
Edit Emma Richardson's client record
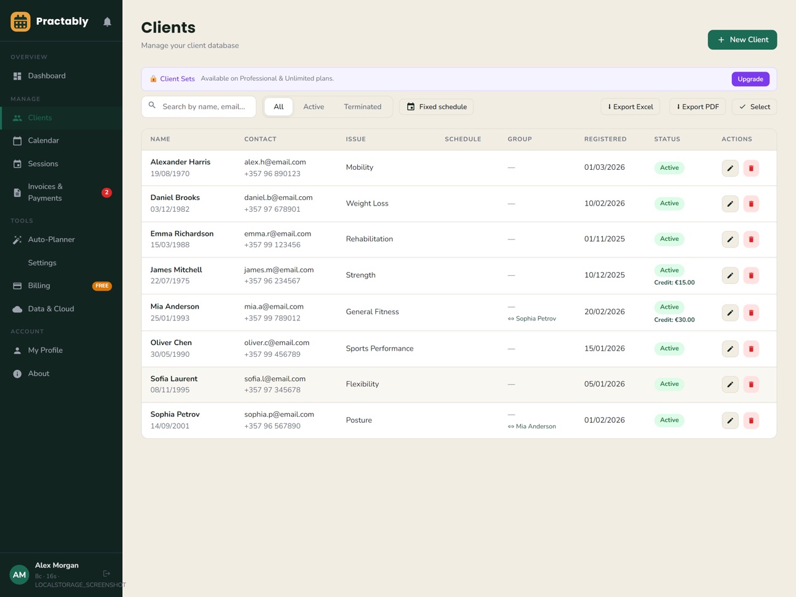click(730, 240)
